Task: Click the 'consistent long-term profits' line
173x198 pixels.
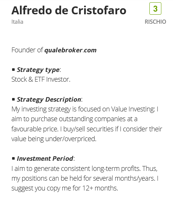Action: click(84, 169)
